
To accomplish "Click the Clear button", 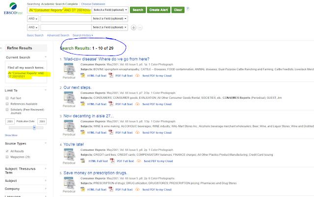I will [x=178, y=10].
